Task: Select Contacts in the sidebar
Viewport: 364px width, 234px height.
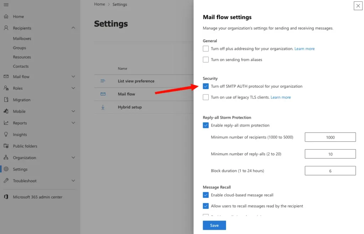Action: (21, 66)
